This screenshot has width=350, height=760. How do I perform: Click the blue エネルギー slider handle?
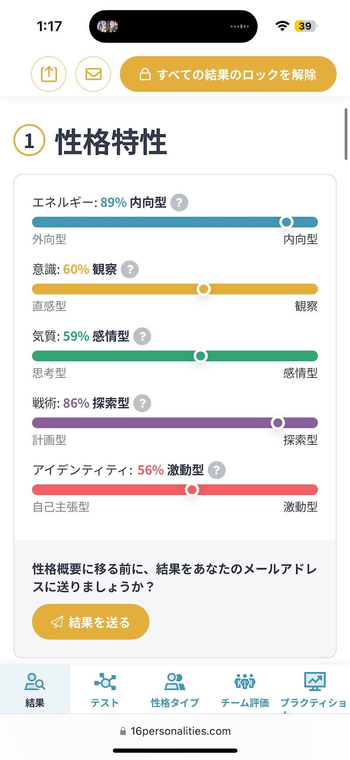pyautogui.click(x=286, y=222)
